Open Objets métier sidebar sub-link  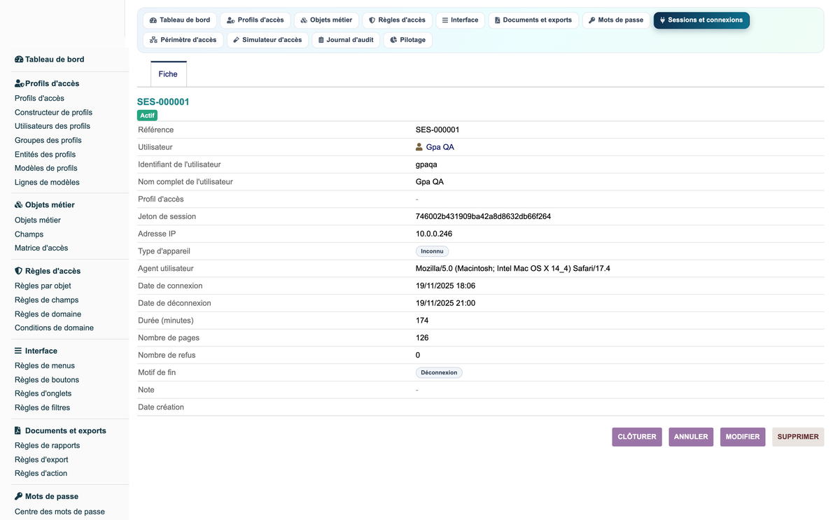[x=38, y=220]
